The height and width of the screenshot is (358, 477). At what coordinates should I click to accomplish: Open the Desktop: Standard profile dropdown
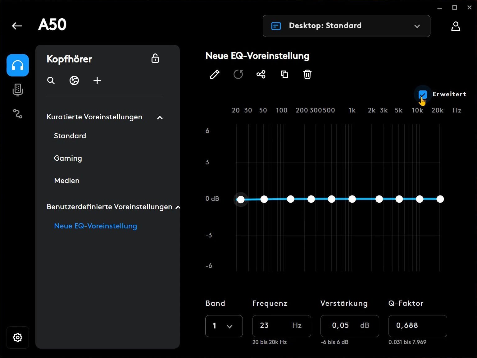pyautogui.click(x=346, y=26)
